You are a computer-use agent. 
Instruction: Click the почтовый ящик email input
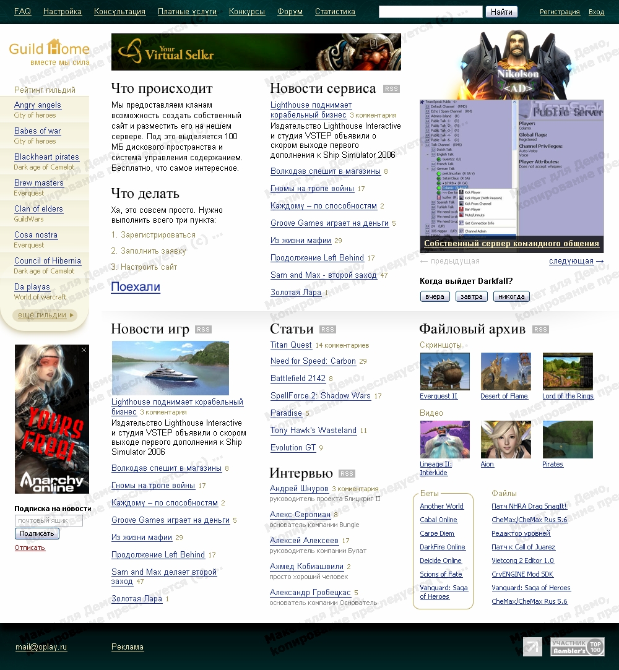point(49,520)
